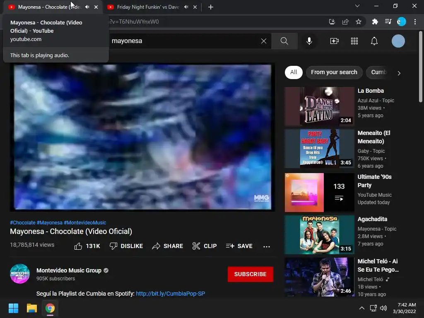Bookmark this page with the star icon
This screenshot has height=318, width=424.
(x=359, y=22)
